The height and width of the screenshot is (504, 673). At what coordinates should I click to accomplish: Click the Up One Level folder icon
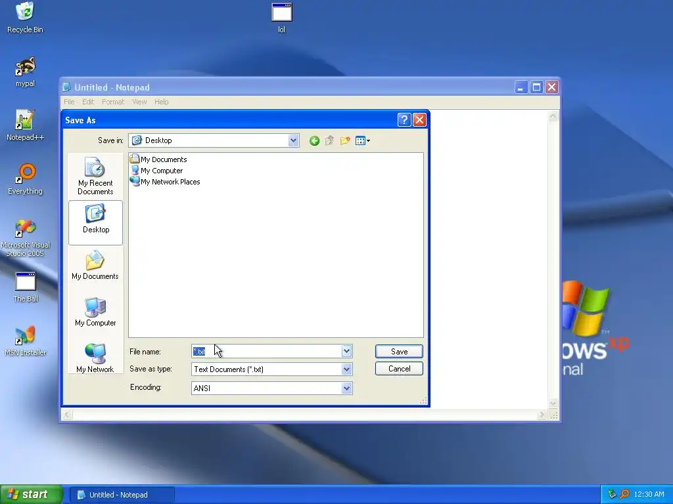pyautogui.click(x=330, y=140)
